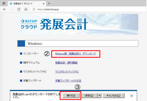Viewport: 147px width, 101px height.
Task: Click the マスタセットアップナビ row label
Action: [35, 72]
